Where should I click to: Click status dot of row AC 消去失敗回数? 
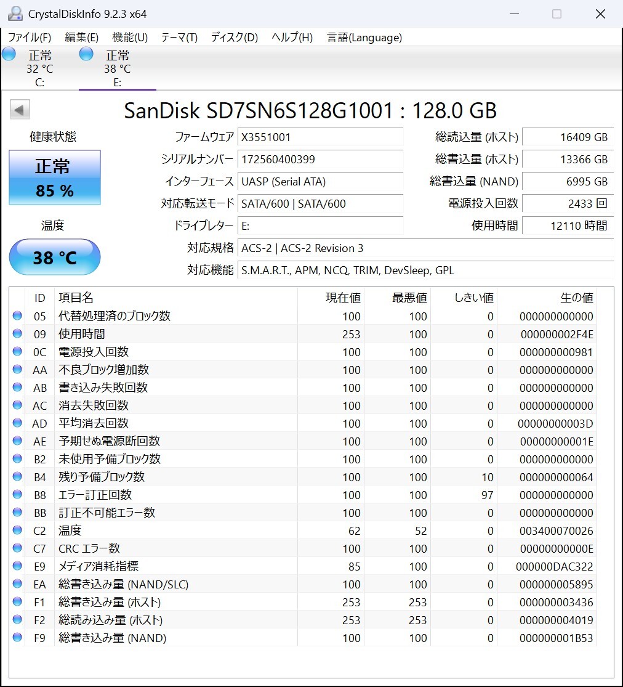click(17, 405)
